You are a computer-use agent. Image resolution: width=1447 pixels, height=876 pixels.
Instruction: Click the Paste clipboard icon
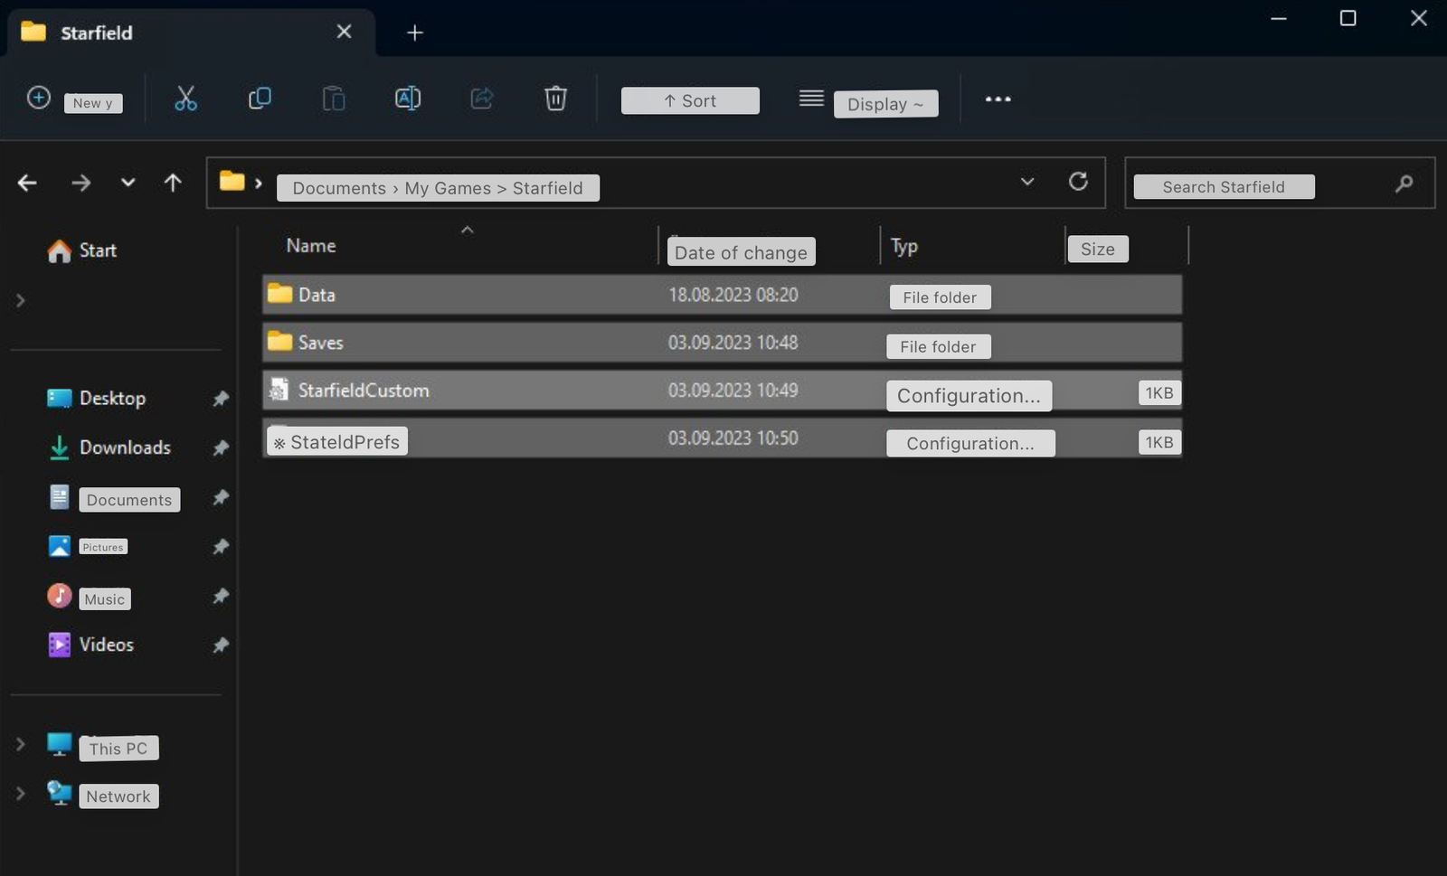click(x=334, y=99)
